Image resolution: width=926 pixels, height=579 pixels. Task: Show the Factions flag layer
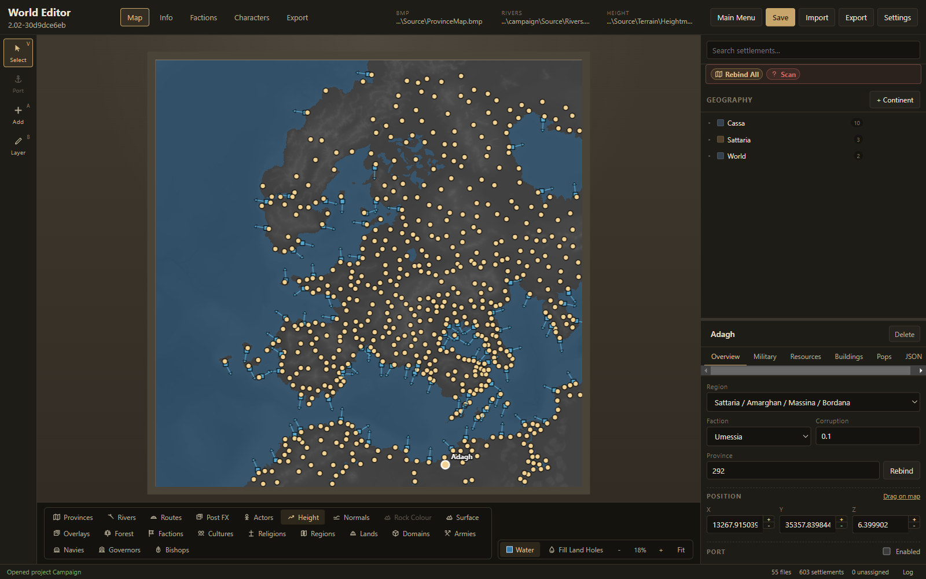point(166,534)
